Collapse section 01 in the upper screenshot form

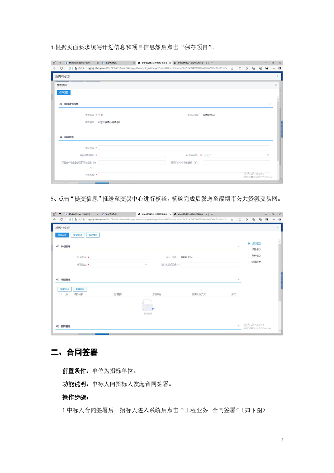(x=270, y=104)
